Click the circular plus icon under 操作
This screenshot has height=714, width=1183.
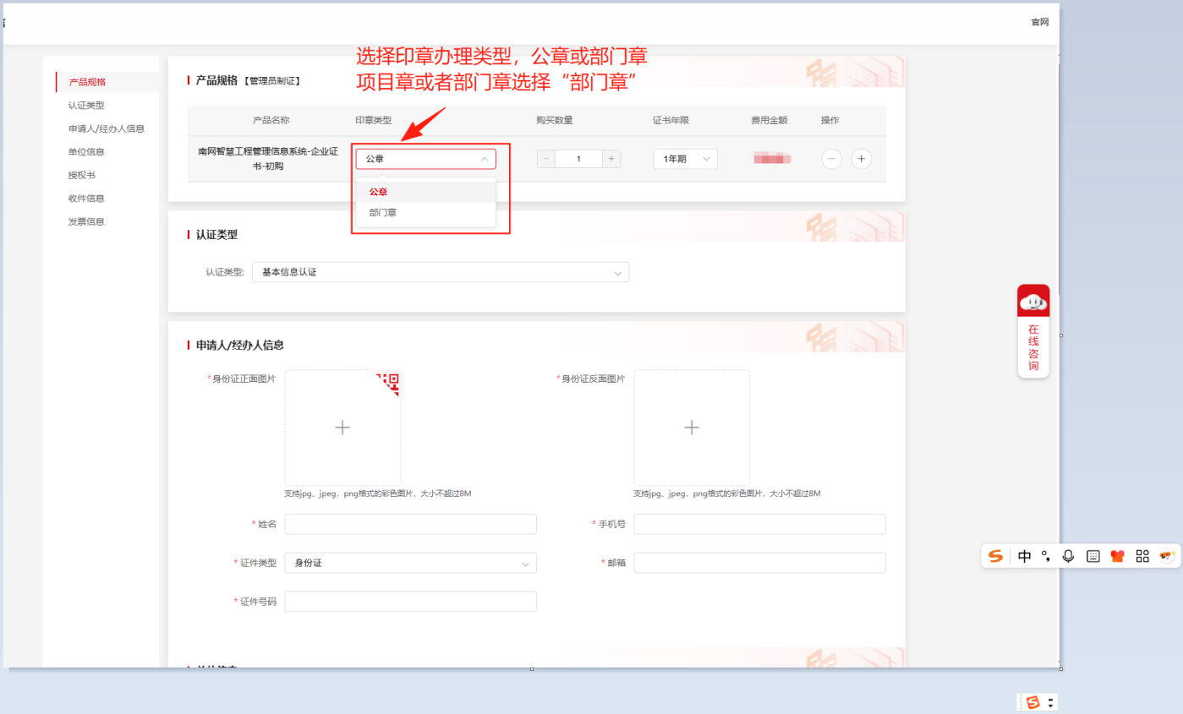pyautogui.click(x=861, y=159)
